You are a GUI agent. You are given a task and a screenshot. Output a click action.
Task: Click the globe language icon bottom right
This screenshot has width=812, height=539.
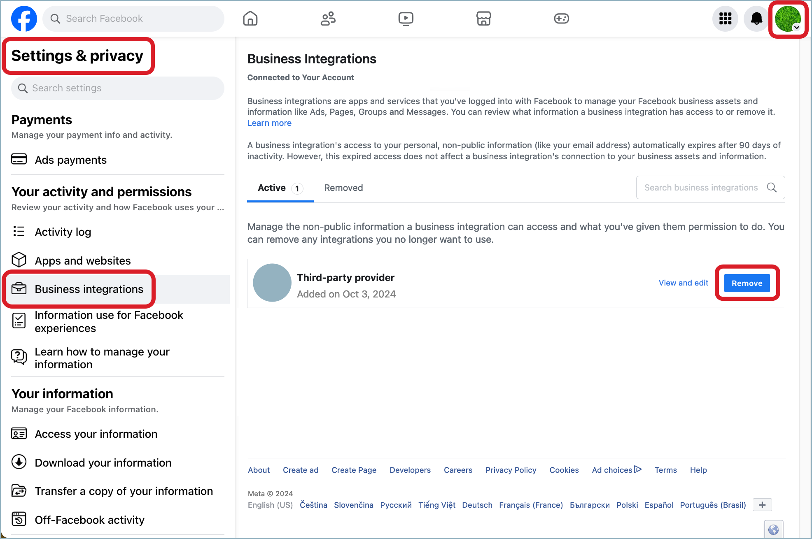pyautogui.click(x=774, y=529)
